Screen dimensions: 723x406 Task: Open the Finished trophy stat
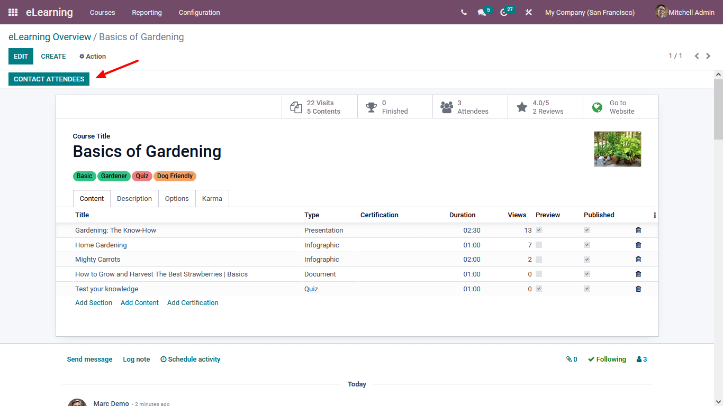[x=395, y=107]
